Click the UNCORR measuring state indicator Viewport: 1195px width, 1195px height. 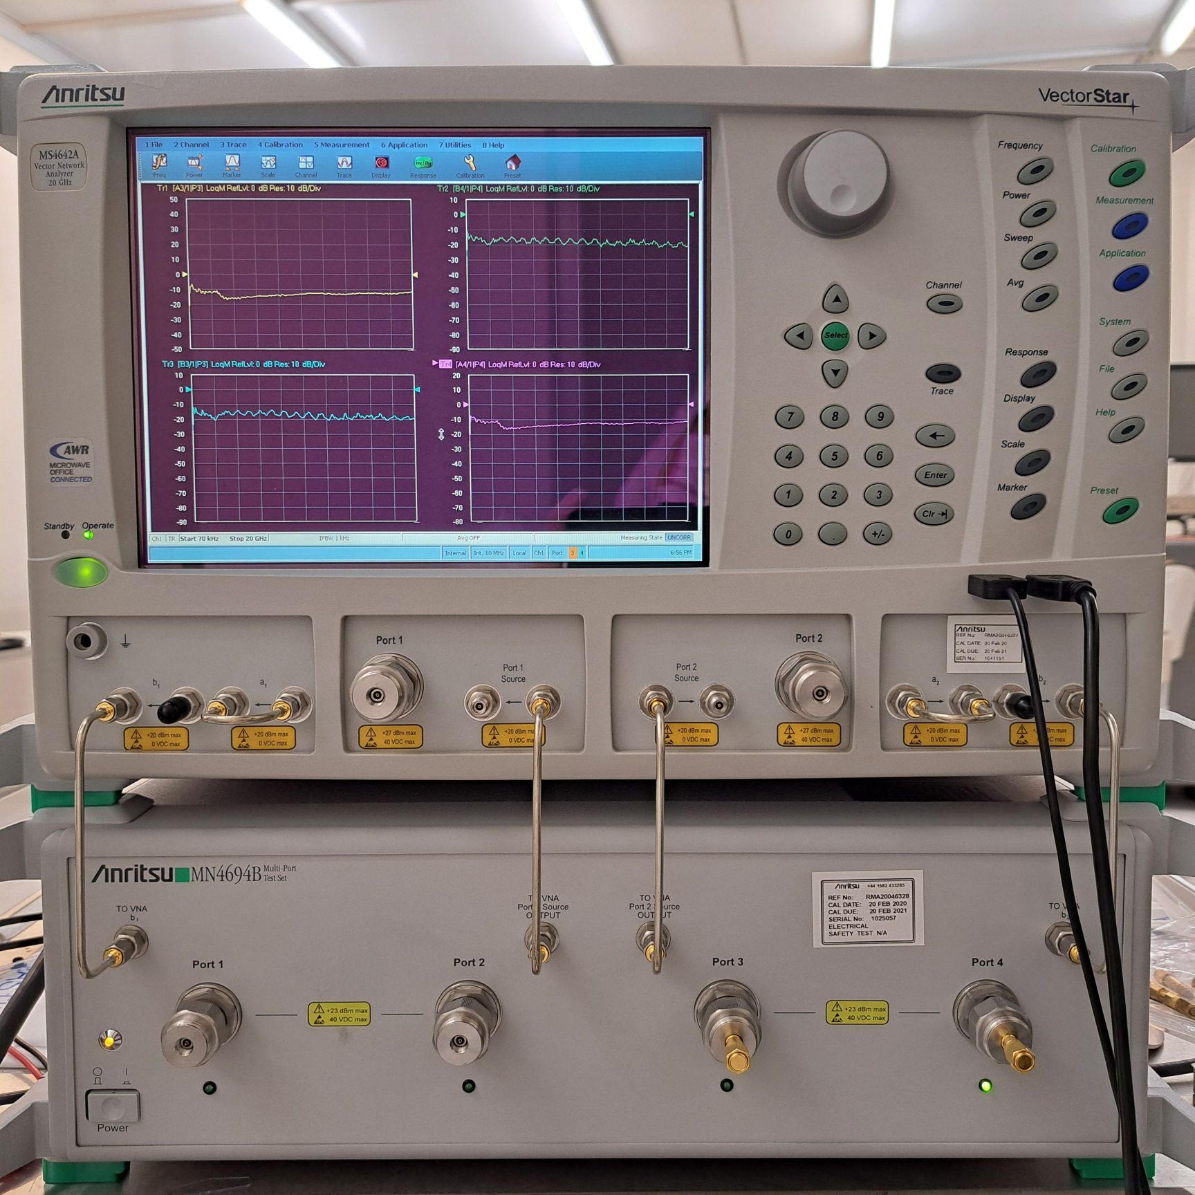tap(678, 537)
